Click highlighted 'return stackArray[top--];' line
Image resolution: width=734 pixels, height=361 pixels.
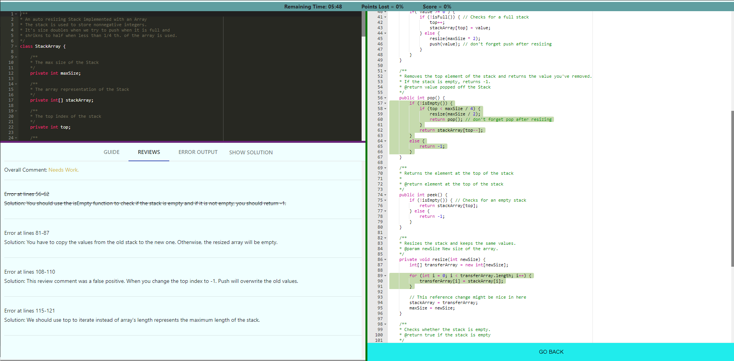click(x=451, y=130)
